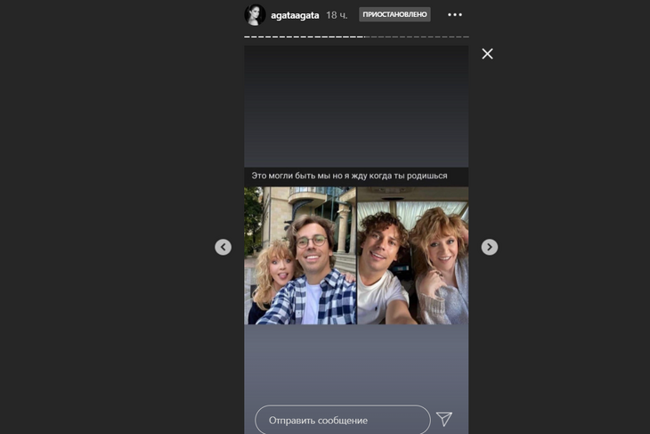Screen dimensions: 650x434
Task: Click the middle of the story progress bar
Action: click(x=356, y=37)
